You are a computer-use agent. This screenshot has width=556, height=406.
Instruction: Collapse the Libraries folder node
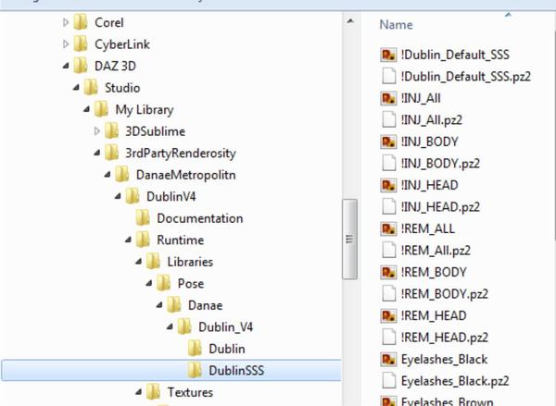[139, 262]
